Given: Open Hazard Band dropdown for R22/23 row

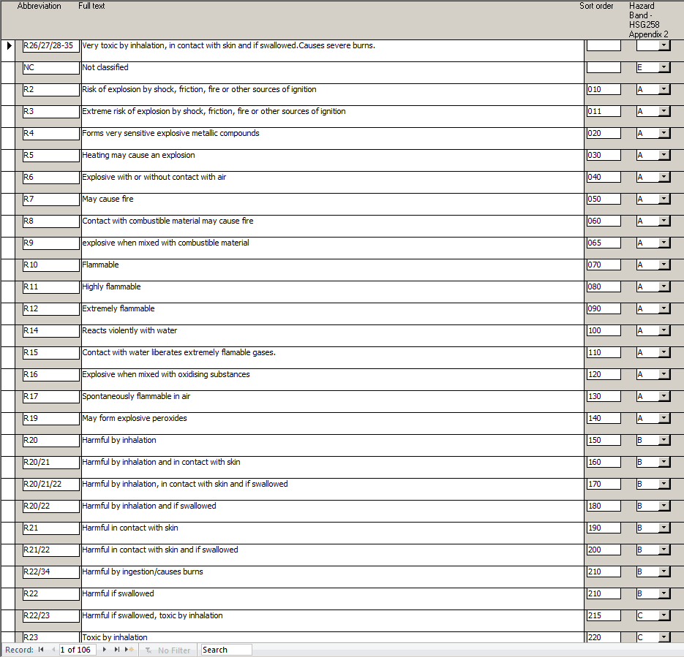Looking at the screenshot, I should click(664, 616).
